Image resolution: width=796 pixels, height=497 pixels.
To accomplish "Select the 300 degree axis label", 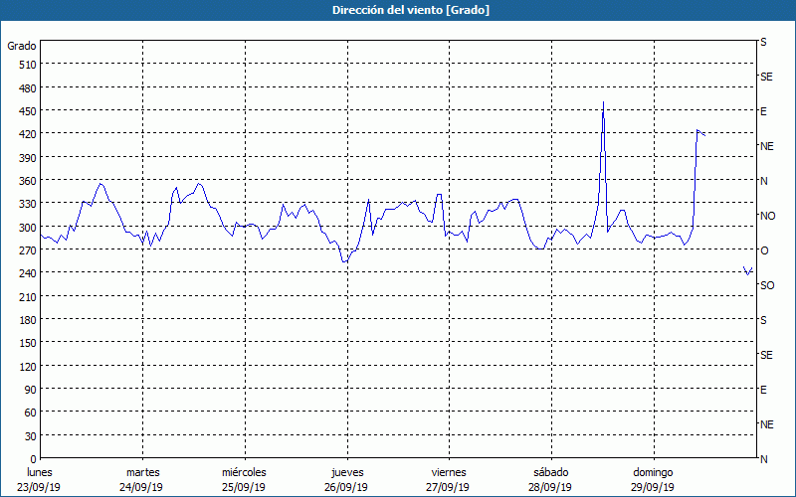I will tap(28, 228).
